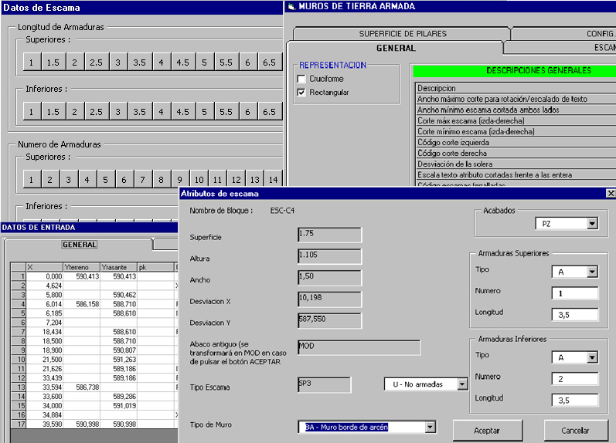Select 3.5 in Longitud Superiores buttons
Screen dimensions: 616x443
(x=139, y=63)
